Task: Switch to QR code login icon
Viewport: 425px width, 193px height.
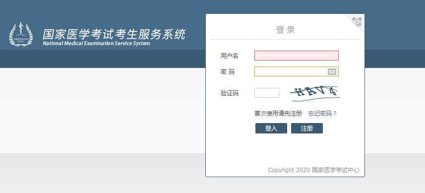Action: tap(357, 22)
